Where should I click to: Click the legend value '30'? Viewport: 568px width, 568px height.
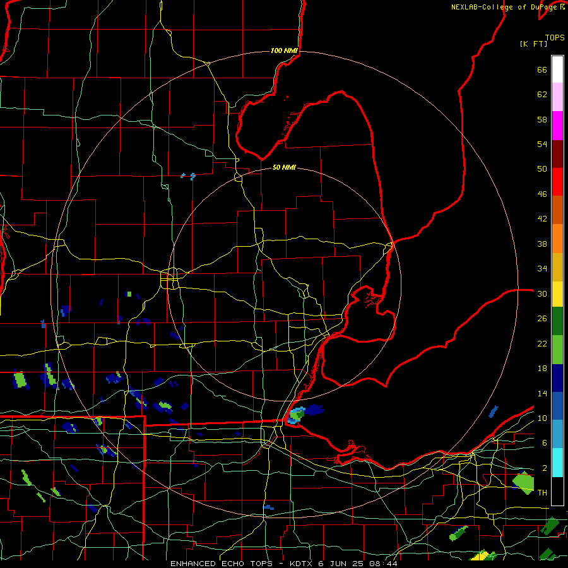pyautogui.click(x=542, y=293)
